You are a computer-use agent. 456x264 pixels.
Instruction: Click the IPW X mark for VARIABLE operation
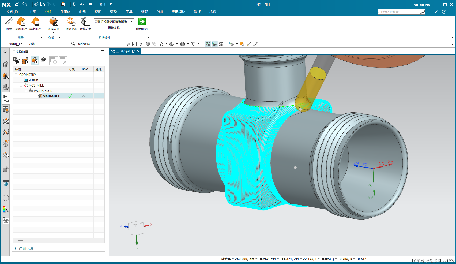coord(84,96)
